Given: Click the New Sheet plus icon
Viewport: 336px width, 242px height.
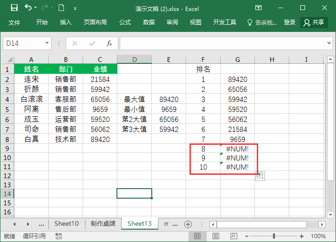Looking at the screenshot, I should click(188, 224).
